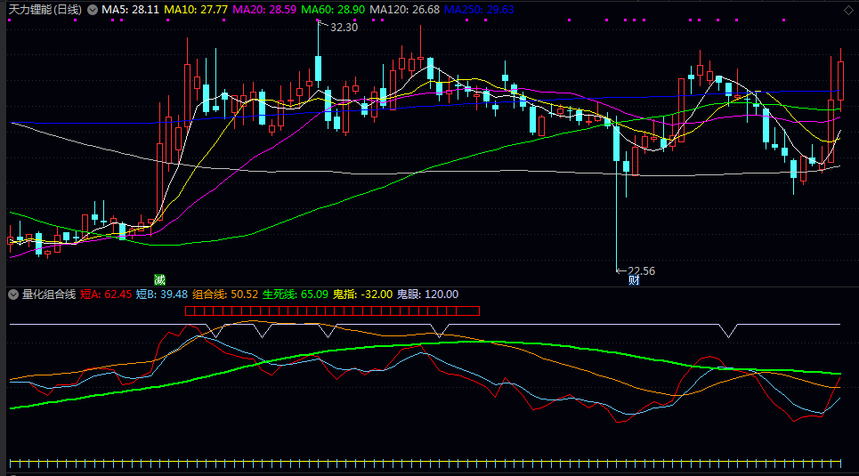Click the green 减 marker icon

click(159, 279)
